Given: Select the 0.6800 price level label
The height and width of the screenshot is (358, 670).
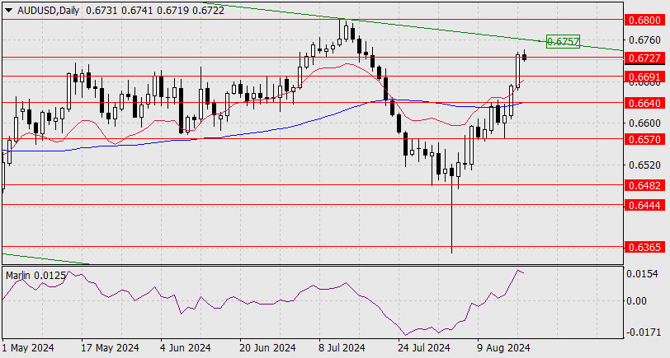Looking at the screenshot, I should 644,20.
